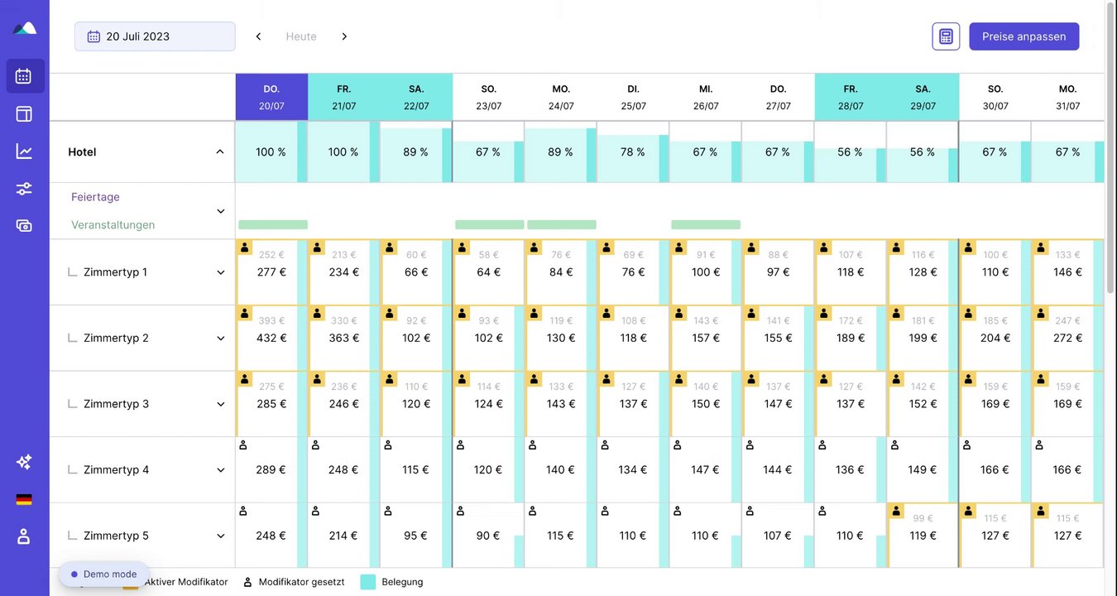Collapse the Hotel row
Viewport: 1117px width, 596px height.
219,152
